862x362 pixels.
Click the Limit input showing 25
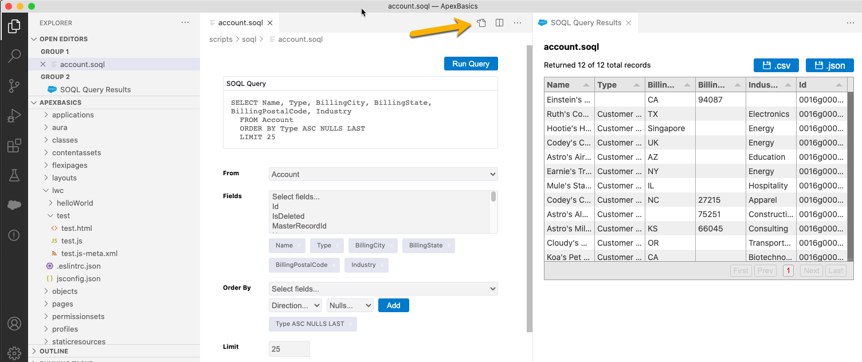coord(289,348)
